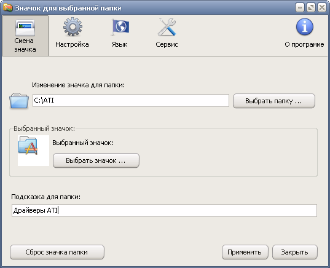Focus the folder path field C:\ATI
This screenshot has width=330, height=268.
[131, 100]
